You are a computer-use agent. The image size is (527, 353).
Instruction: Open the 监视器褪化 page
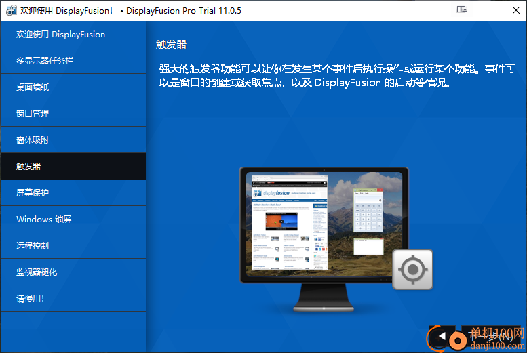73,272
